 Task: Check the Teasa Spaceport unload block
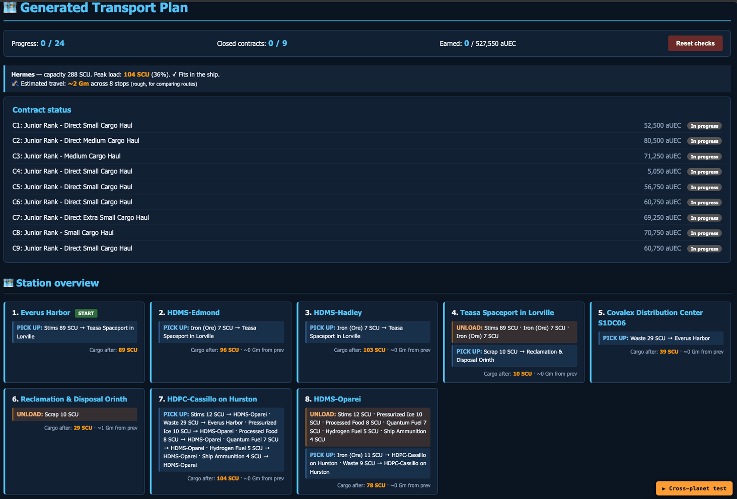(514, 332)
